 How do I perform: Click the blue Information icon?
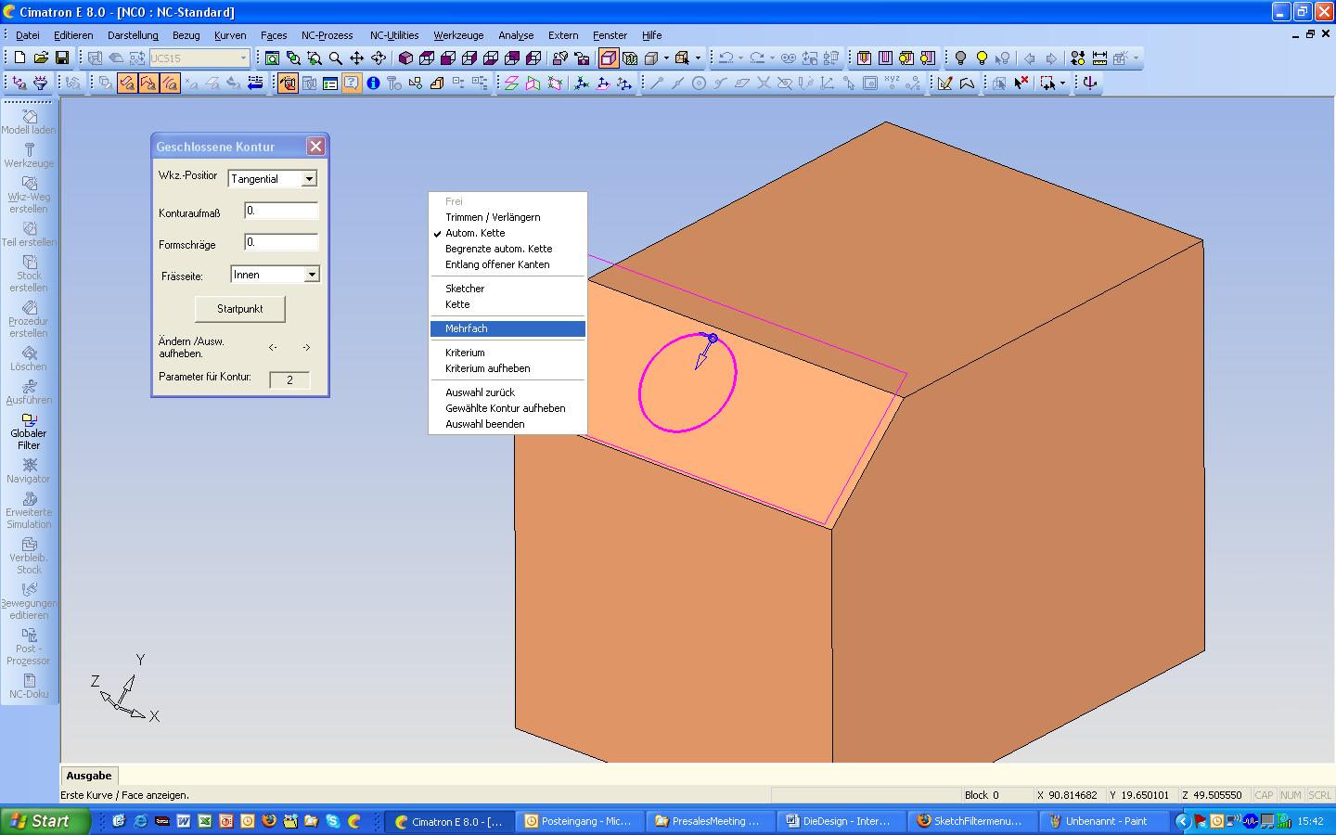tap(373, 83)
